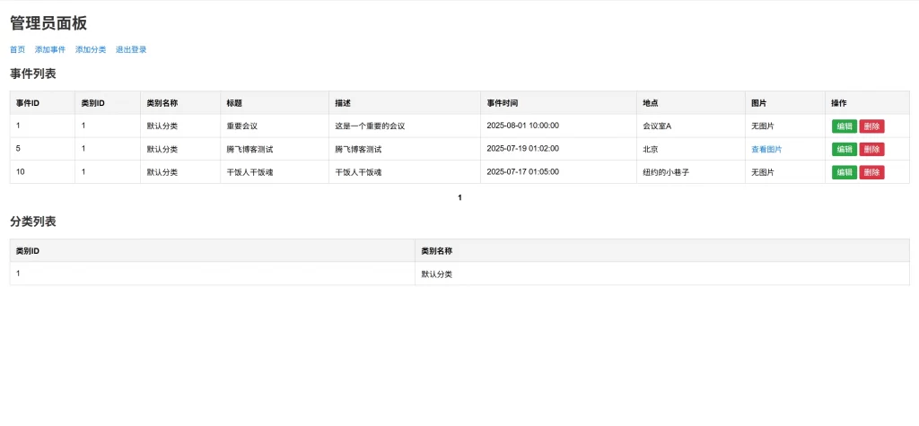Delete the 重要会议 event

(x=871, y=126)
